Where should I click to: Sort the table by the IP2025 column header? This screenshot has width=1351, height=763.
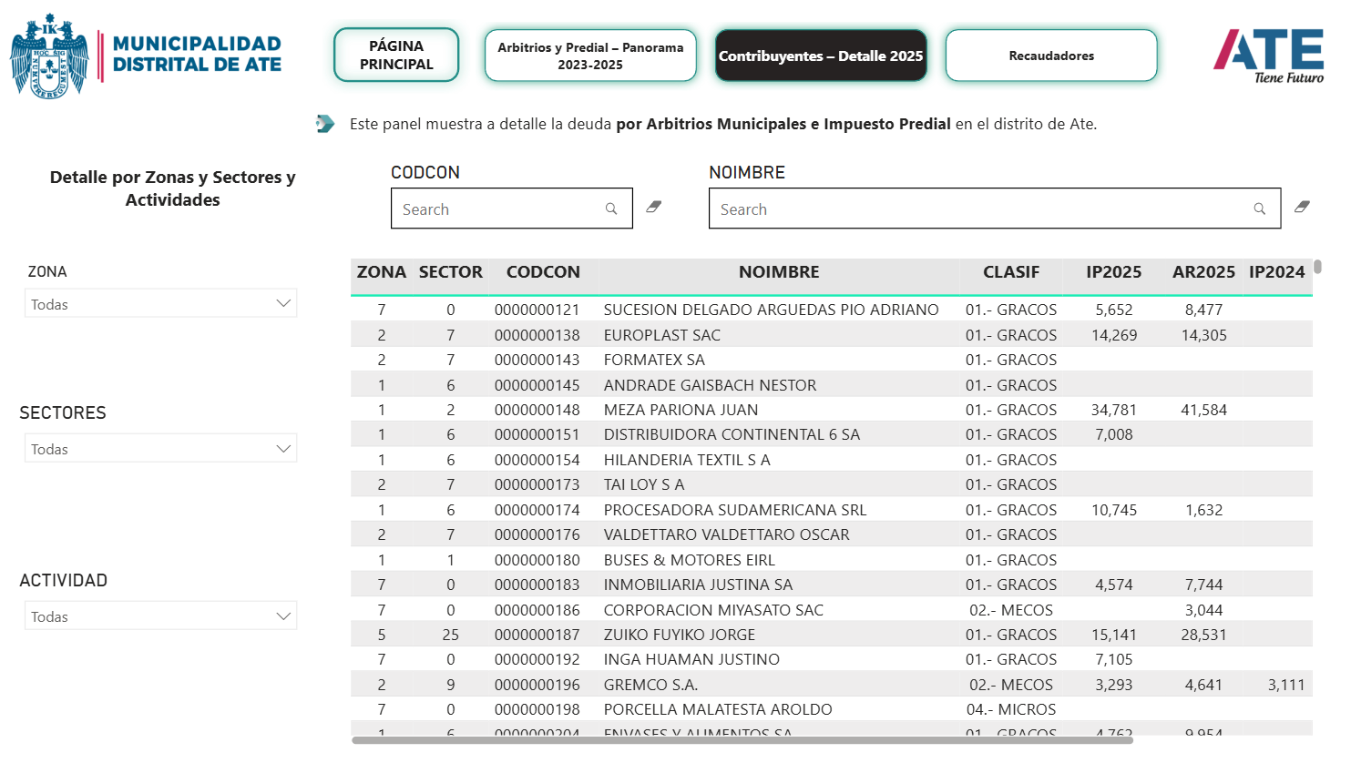[1114, 272]
